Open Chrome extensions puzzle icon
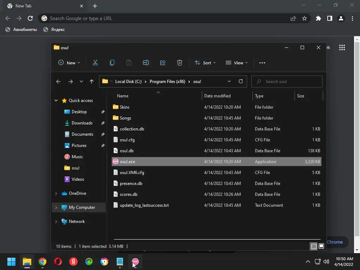 [x=319, y=18]
